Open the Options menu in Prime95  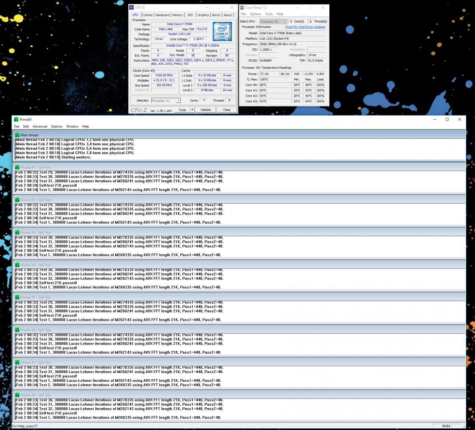[x=57, y=127]
